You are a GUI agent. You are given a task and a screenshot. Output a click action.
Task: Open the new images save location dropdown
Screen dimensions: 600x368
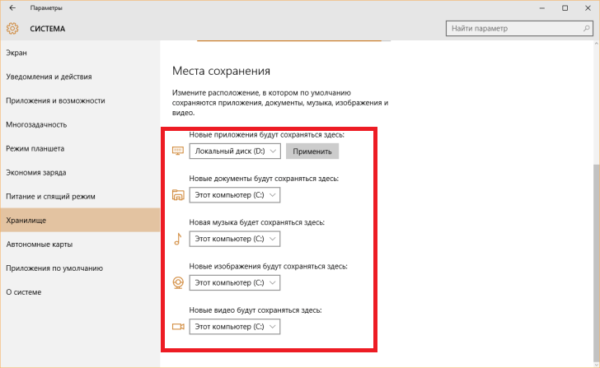[x=235, y=282]
